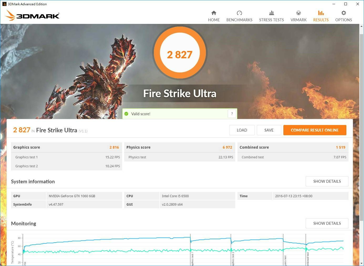Open the Benchmarks gauge icon
This screenshot has height=266, width=364.
tap(239, 13)
